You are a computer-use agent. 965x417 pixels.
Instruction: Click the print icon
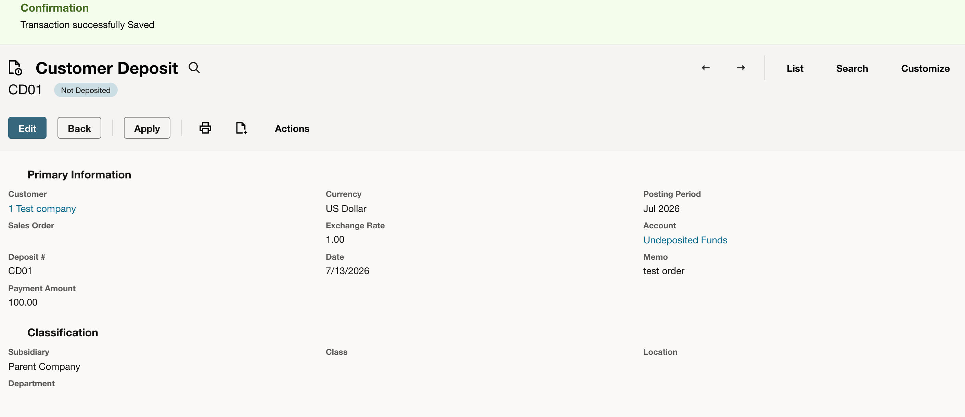point(205,128)
